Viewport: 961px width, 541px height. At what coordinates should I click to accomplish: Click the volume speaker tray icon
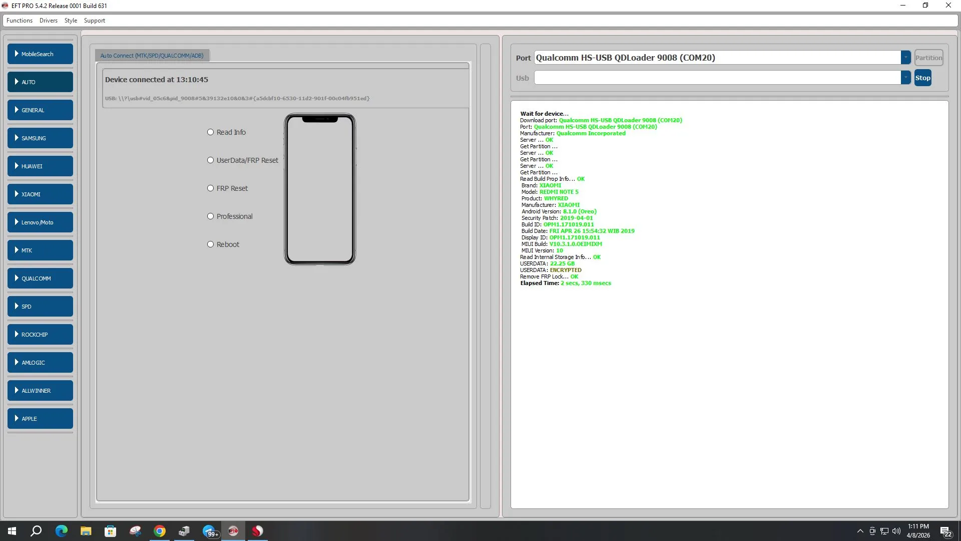point(896,531)
